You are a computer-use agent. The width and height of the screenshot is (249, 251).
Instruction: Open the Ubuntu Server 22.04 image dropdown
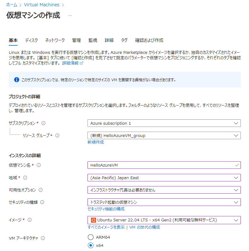pos(164,220)
